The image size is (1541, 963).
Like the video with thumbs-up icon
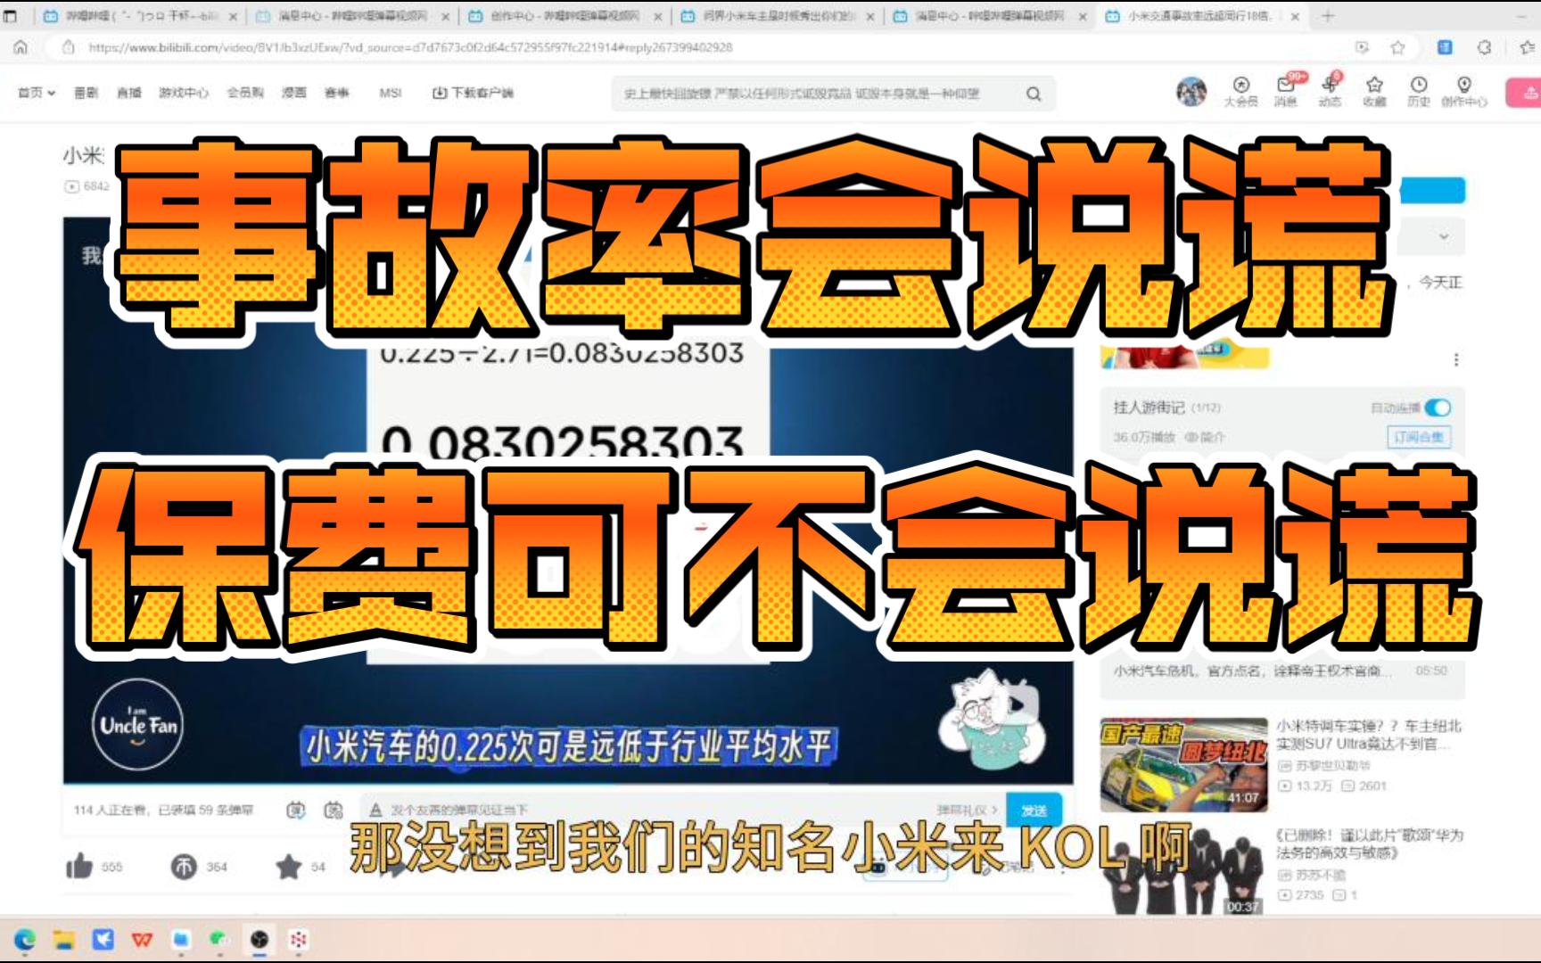pos(79,866)
